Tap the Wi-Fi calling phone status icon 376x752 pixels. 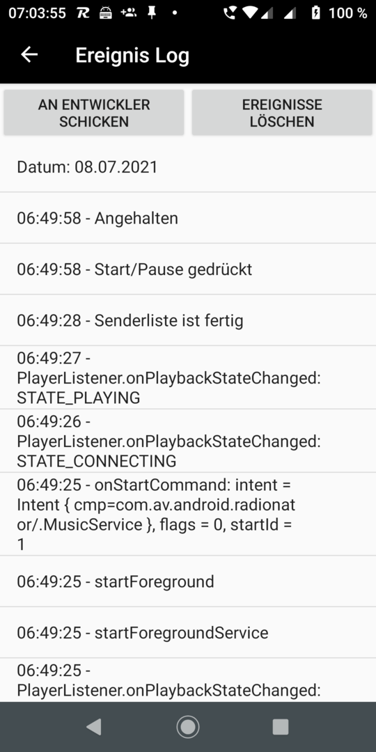point(230,13)
